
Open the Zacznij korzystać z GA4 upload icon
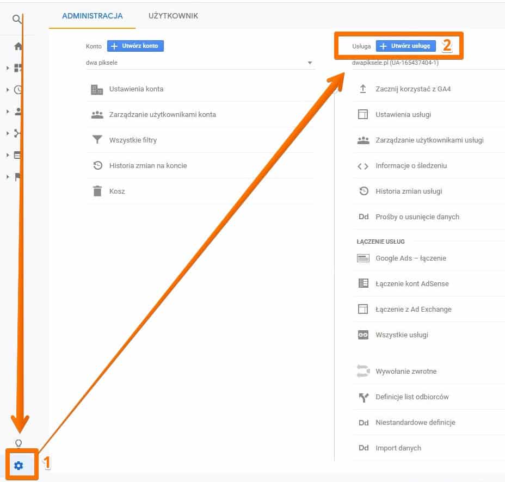pos(363,89)
